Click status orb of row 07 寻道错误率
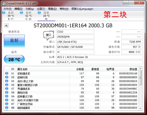Screen dimensions: 147x115 tap(7, 89)
